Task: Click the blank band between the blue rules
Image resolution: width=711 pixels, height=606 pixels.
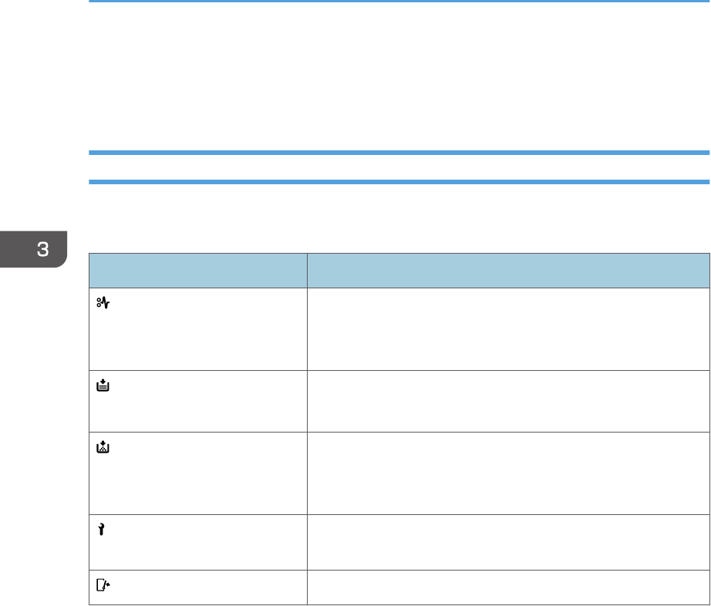Action: pyautogui.click(x=399, y=167)
